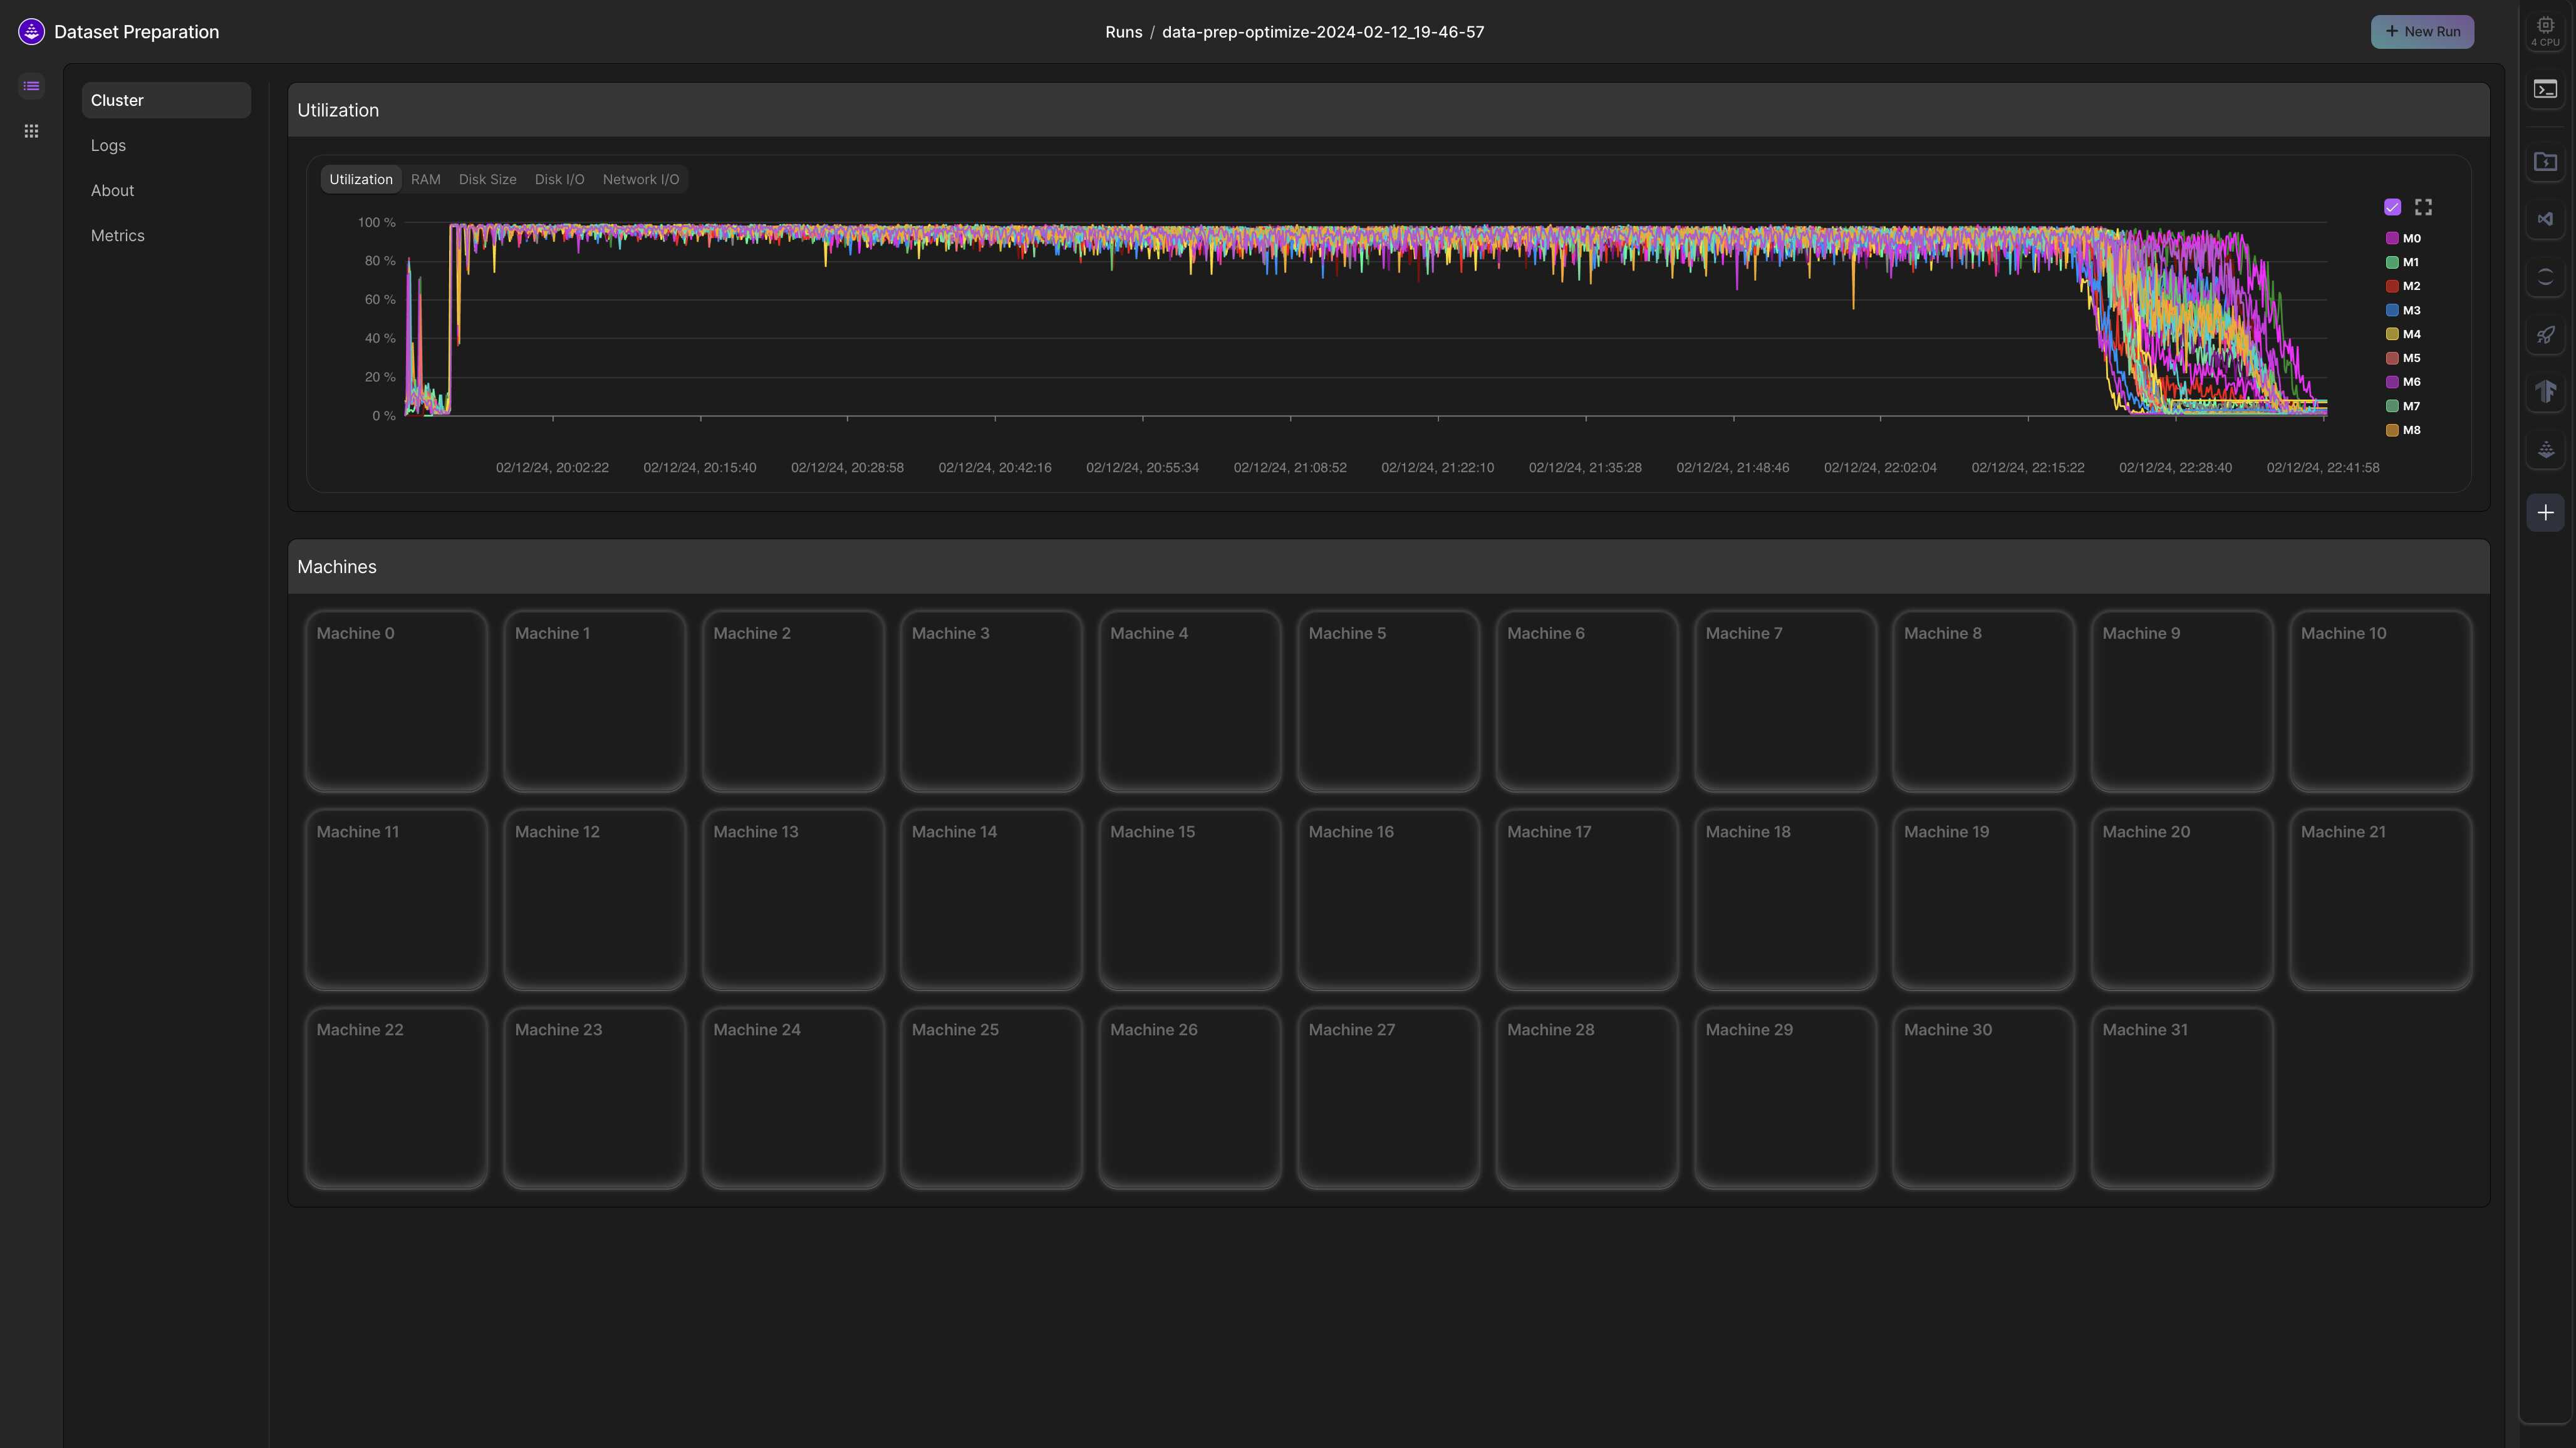
Task: Click the Runs breadcrumb link
Action: [1123, 32]
